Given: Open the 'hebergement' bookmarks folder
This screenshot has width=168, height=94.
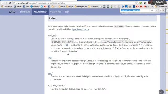Looking at the screenshot, I should coord(81,7).
